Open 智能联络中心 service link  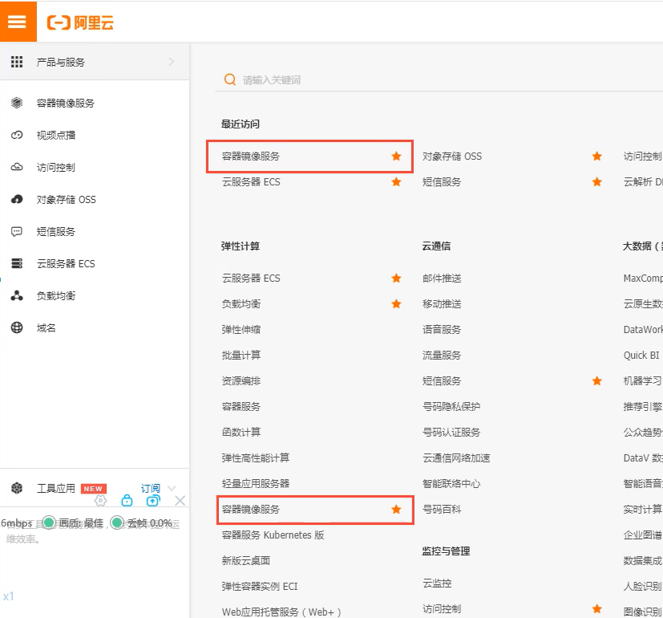pos(451,483)
